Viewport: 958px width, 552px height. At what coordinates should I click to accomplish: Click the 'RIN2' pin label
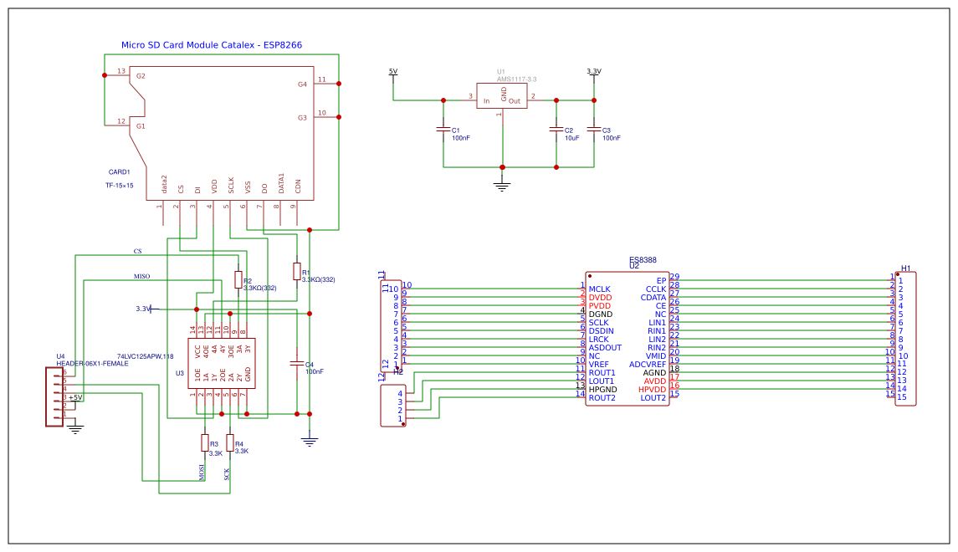pyautogui.click(x=657, y=348)
